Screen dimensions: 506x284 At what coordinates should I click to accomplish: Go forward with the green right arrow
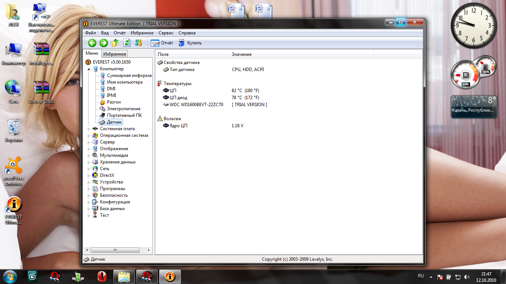[104, 43]
